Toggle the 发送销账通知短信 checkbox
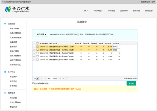157x111 pixels. click(33, 83)
